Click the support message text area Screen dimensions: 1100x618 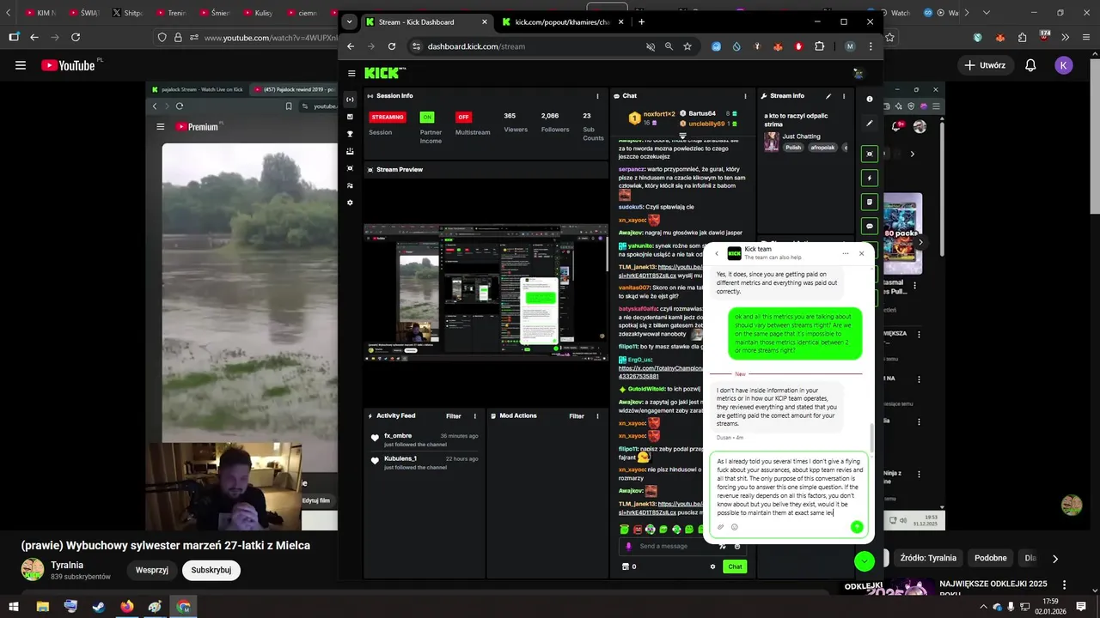(790, 487)
